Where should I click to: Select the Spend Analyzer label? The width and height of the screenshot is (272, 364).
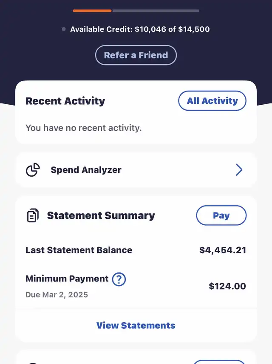tap(86, 170)
